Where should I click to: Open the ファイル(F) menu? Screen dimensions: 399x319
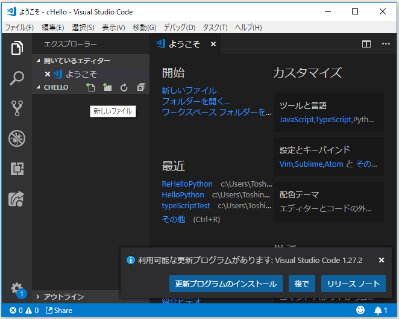19,28
